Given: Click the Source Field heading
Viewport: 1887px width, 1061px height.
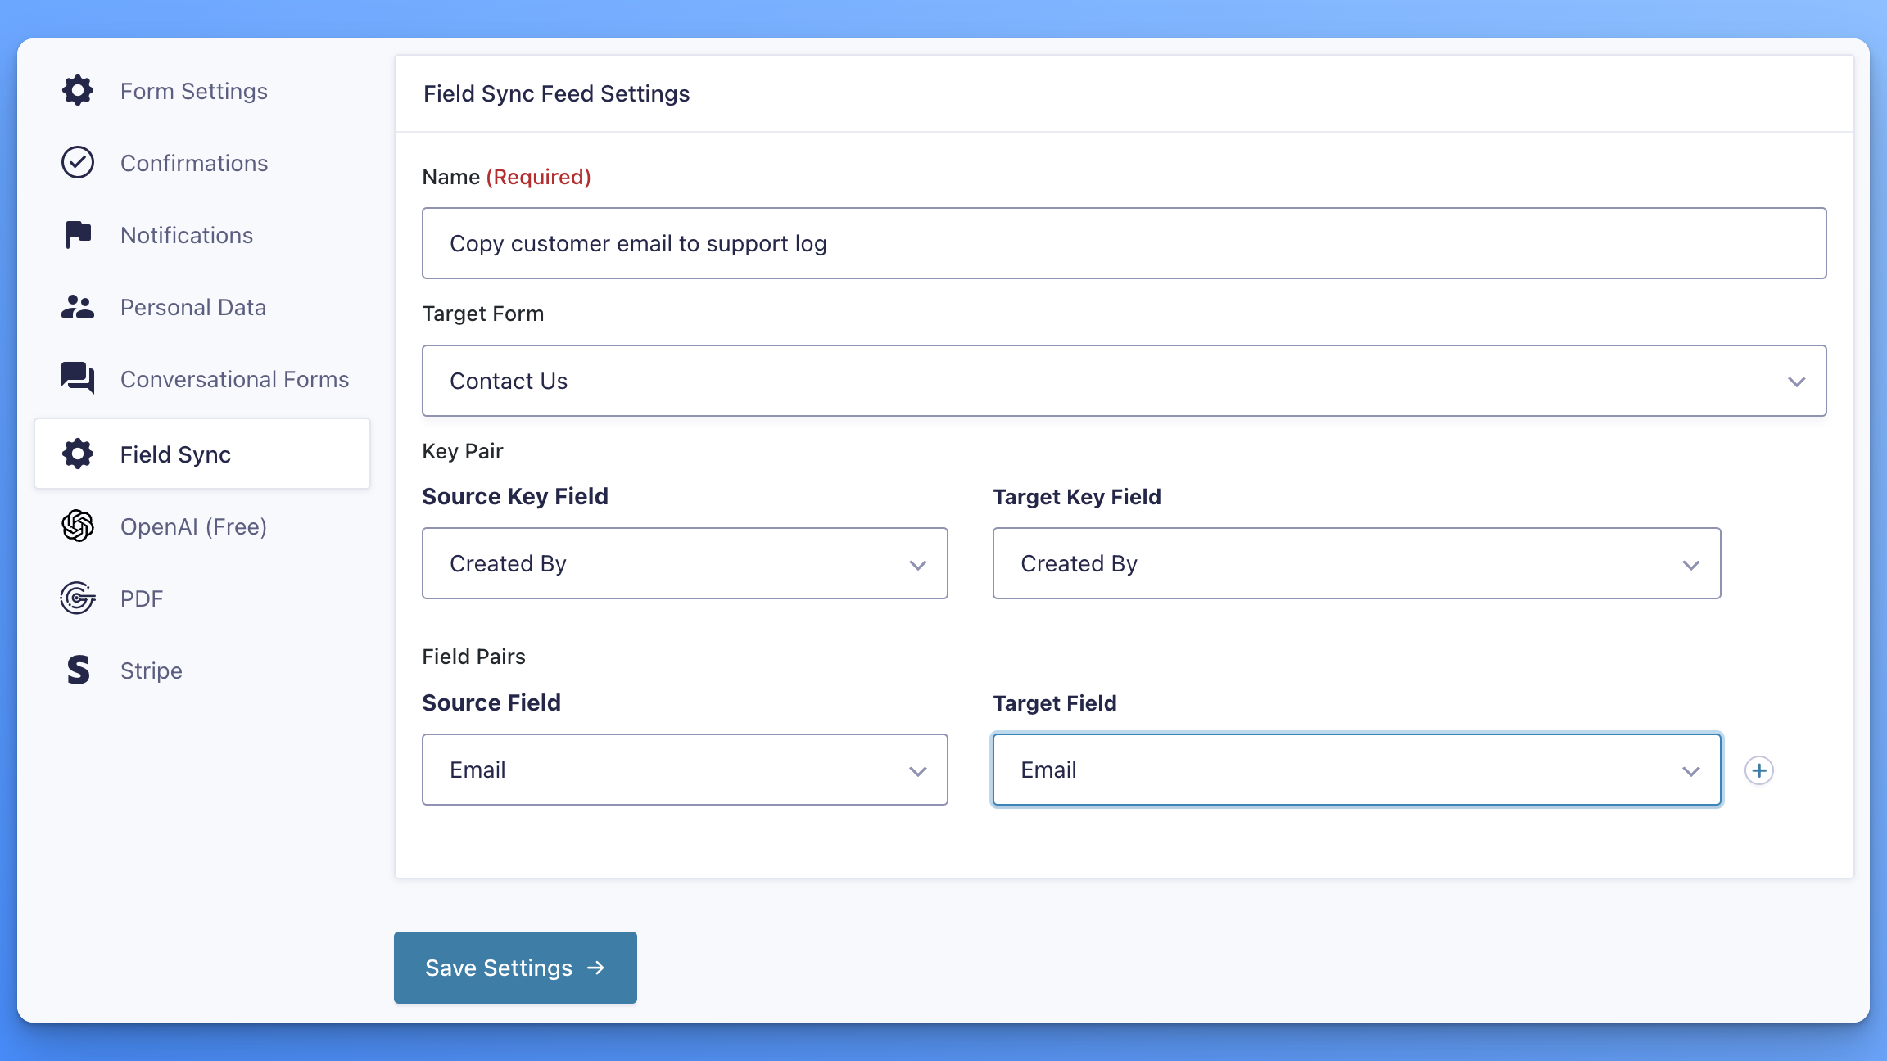Looking at the screenshot, I should click(491, 702).
